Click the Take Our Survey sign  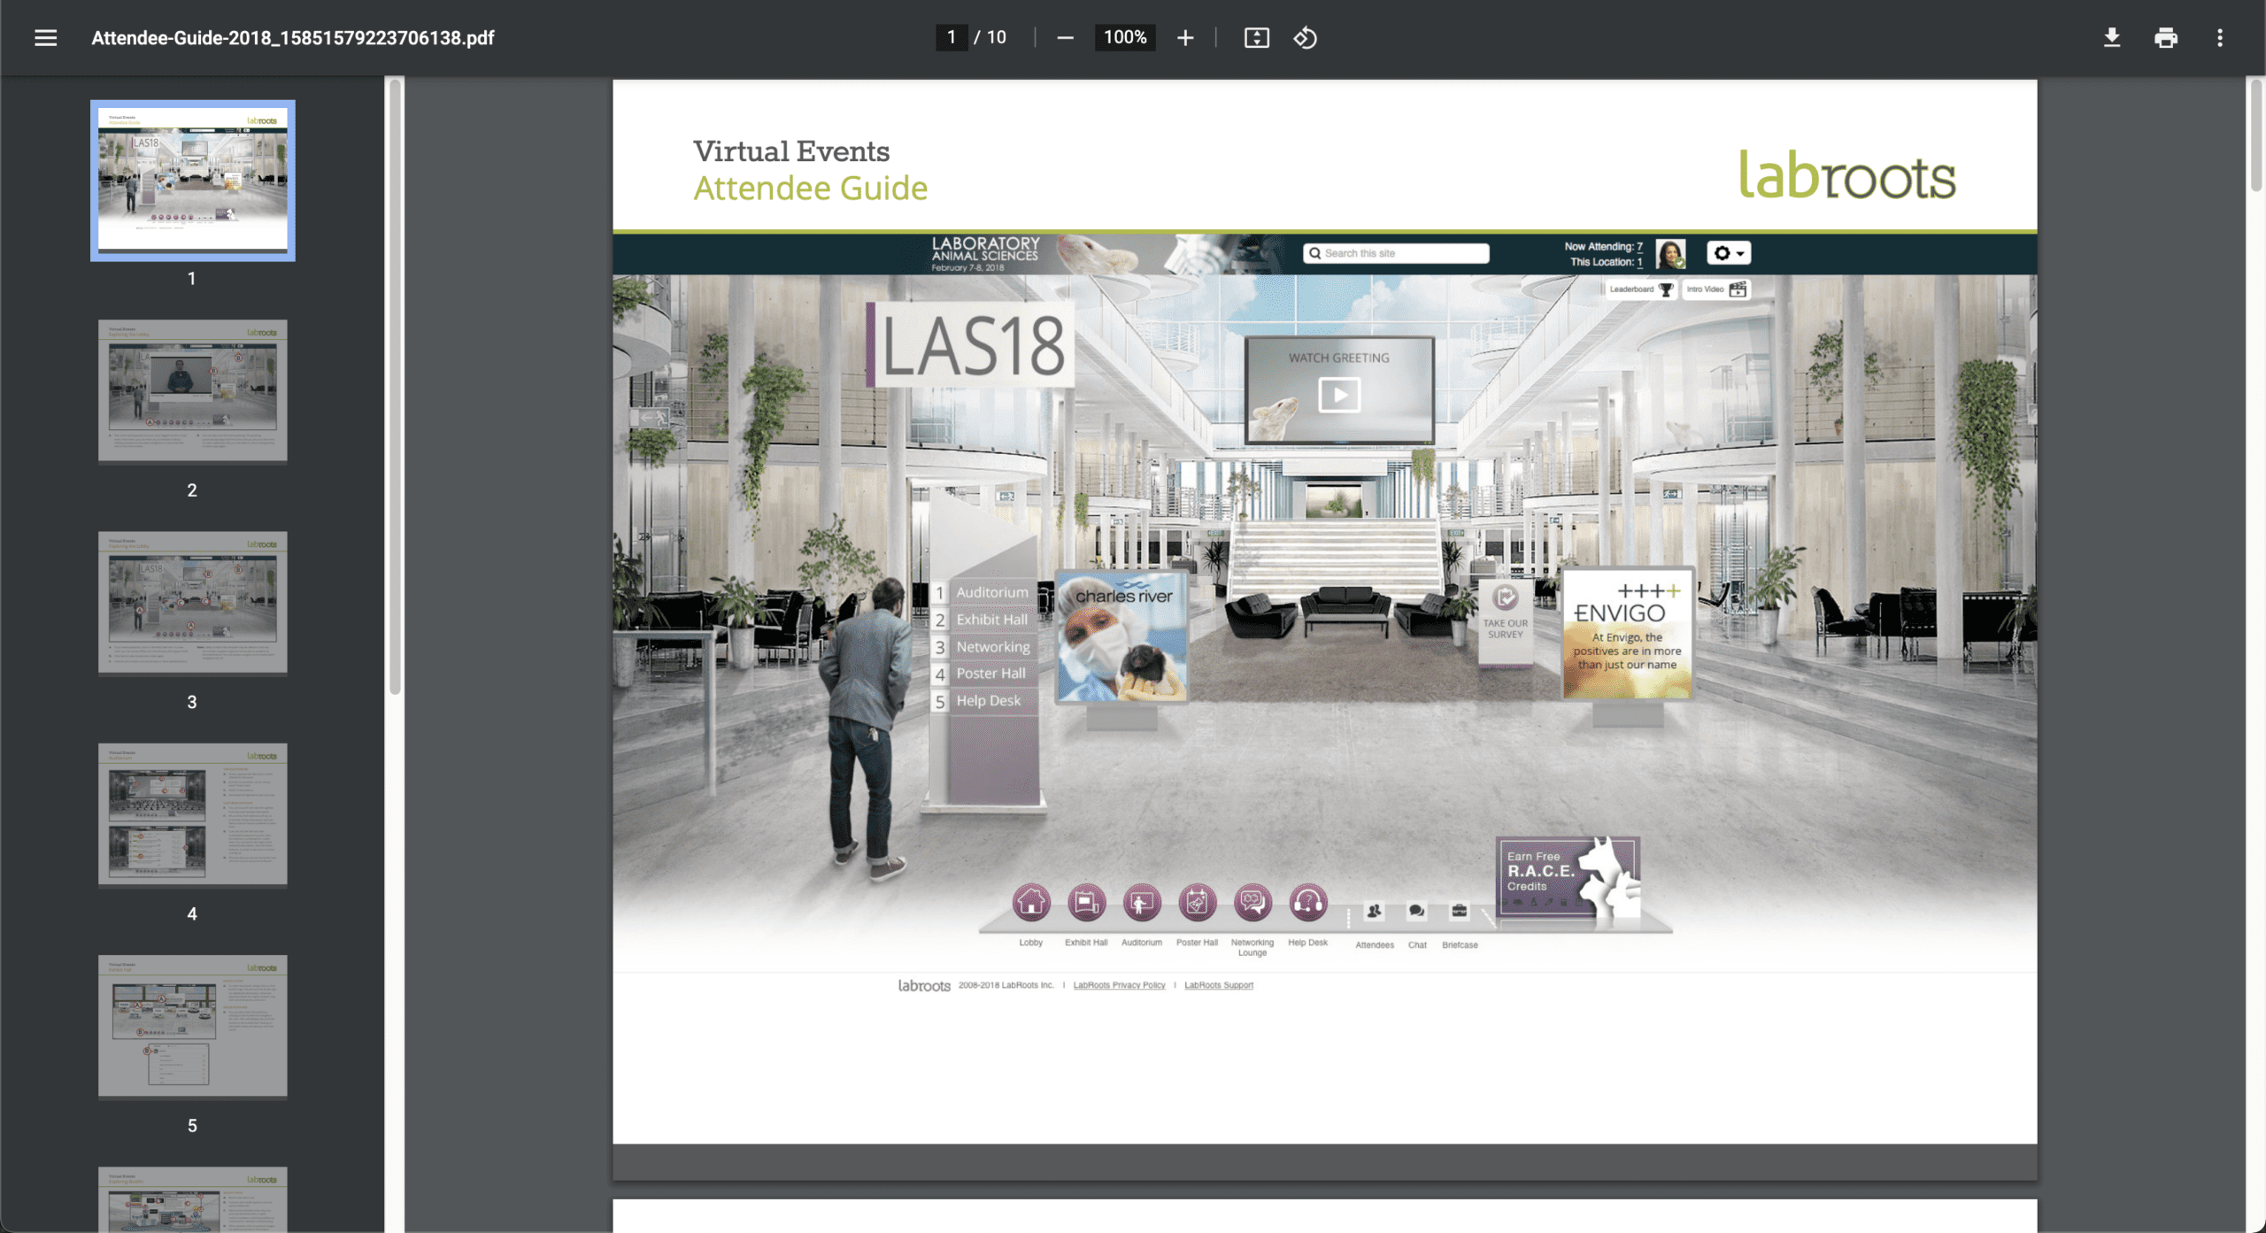1505,622
